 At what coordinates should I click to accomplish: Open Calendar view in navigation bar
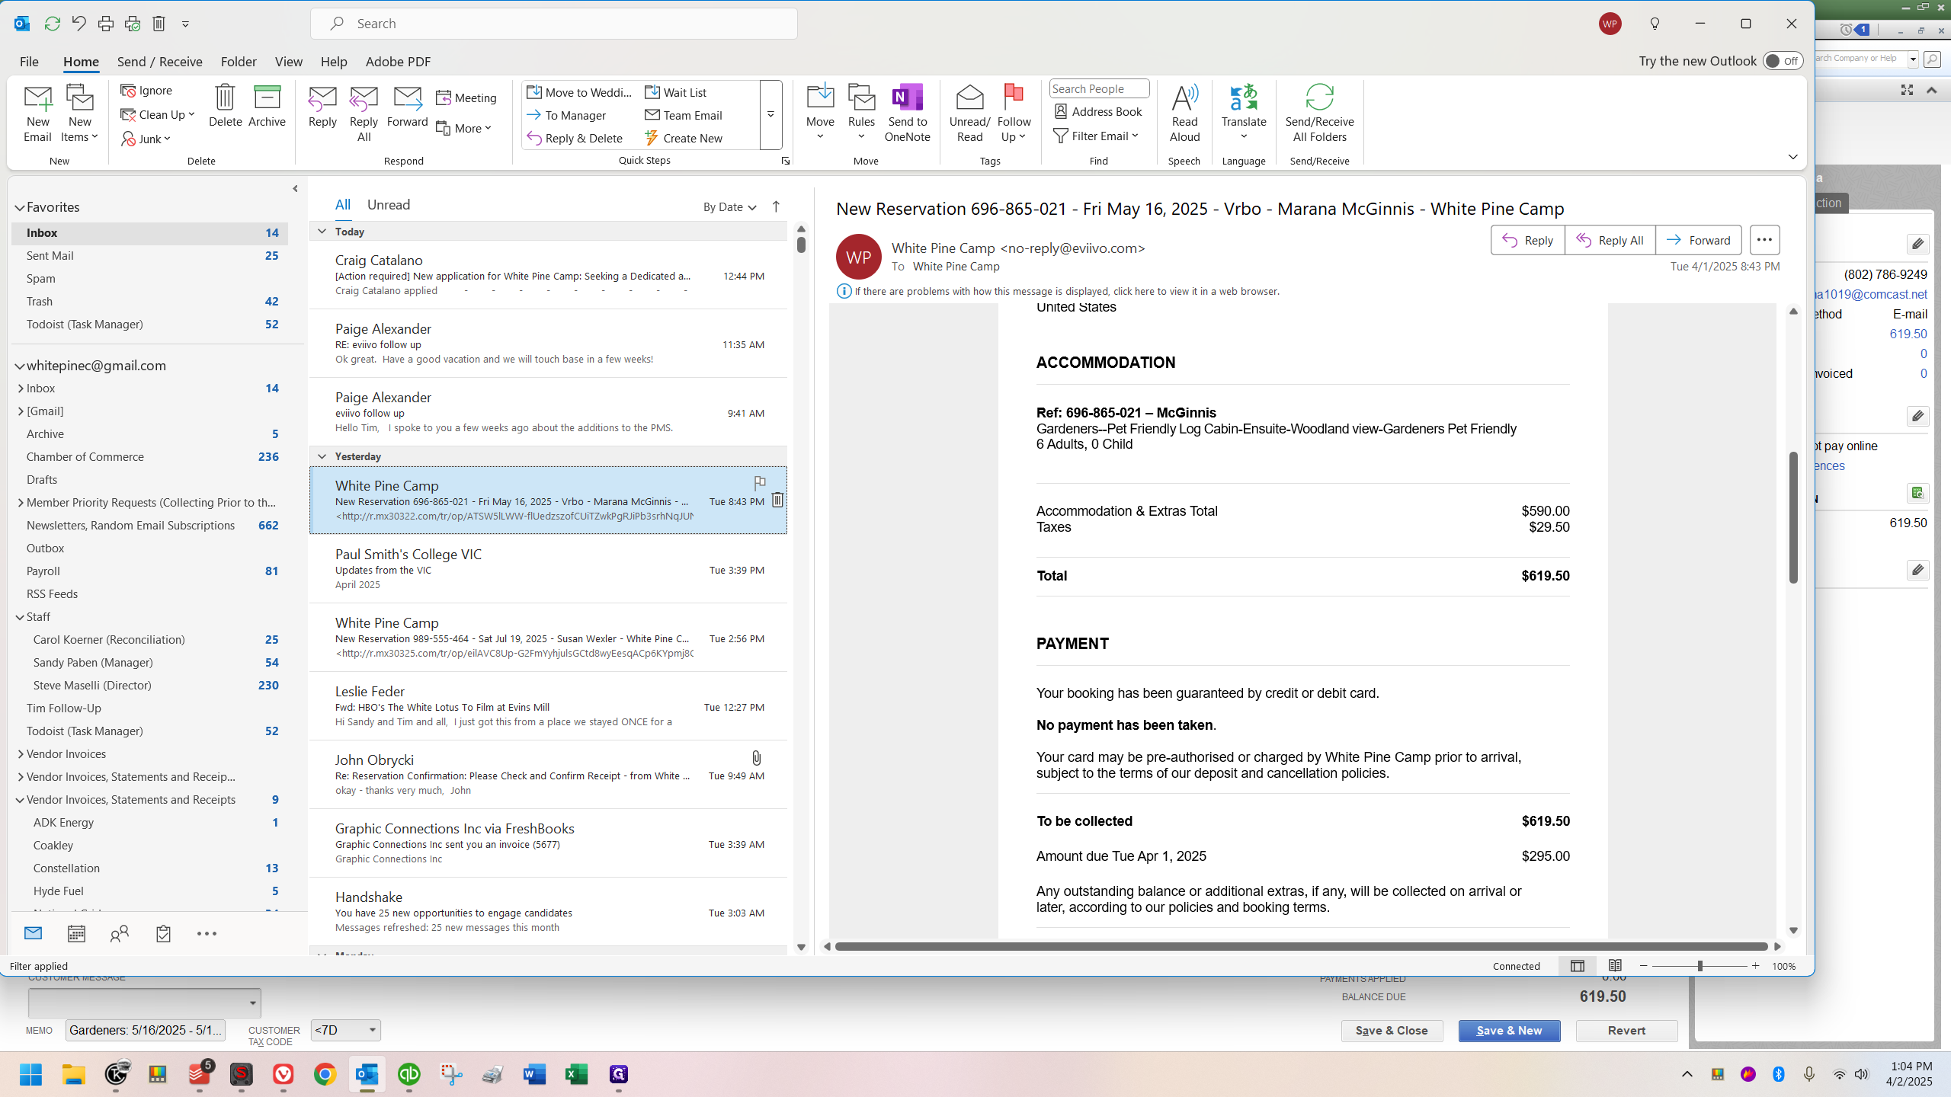[x=76, y=933]
